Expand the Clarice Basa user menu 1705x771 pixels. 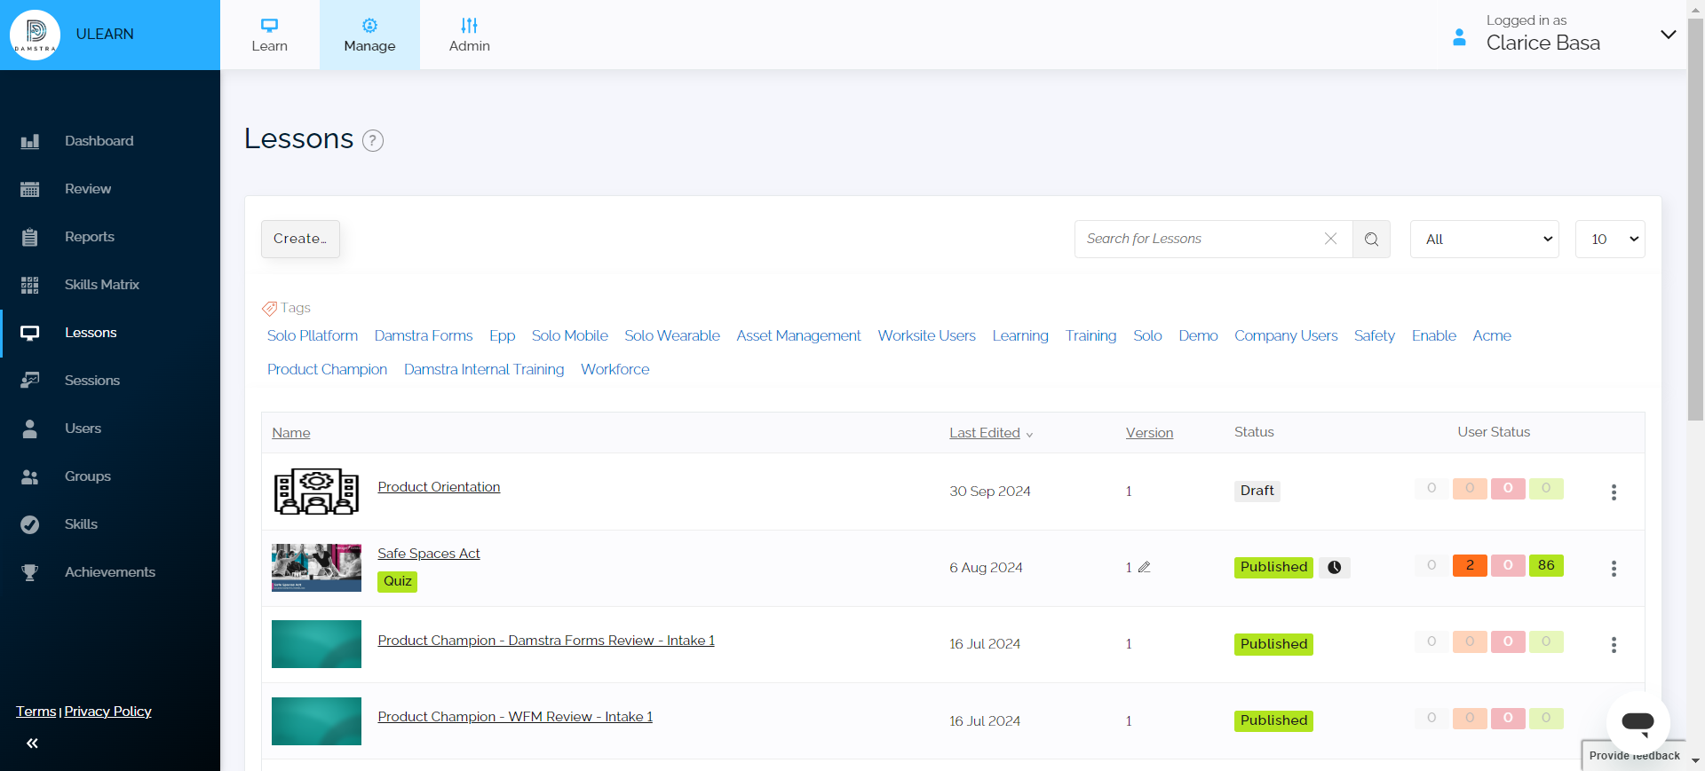1668,35
